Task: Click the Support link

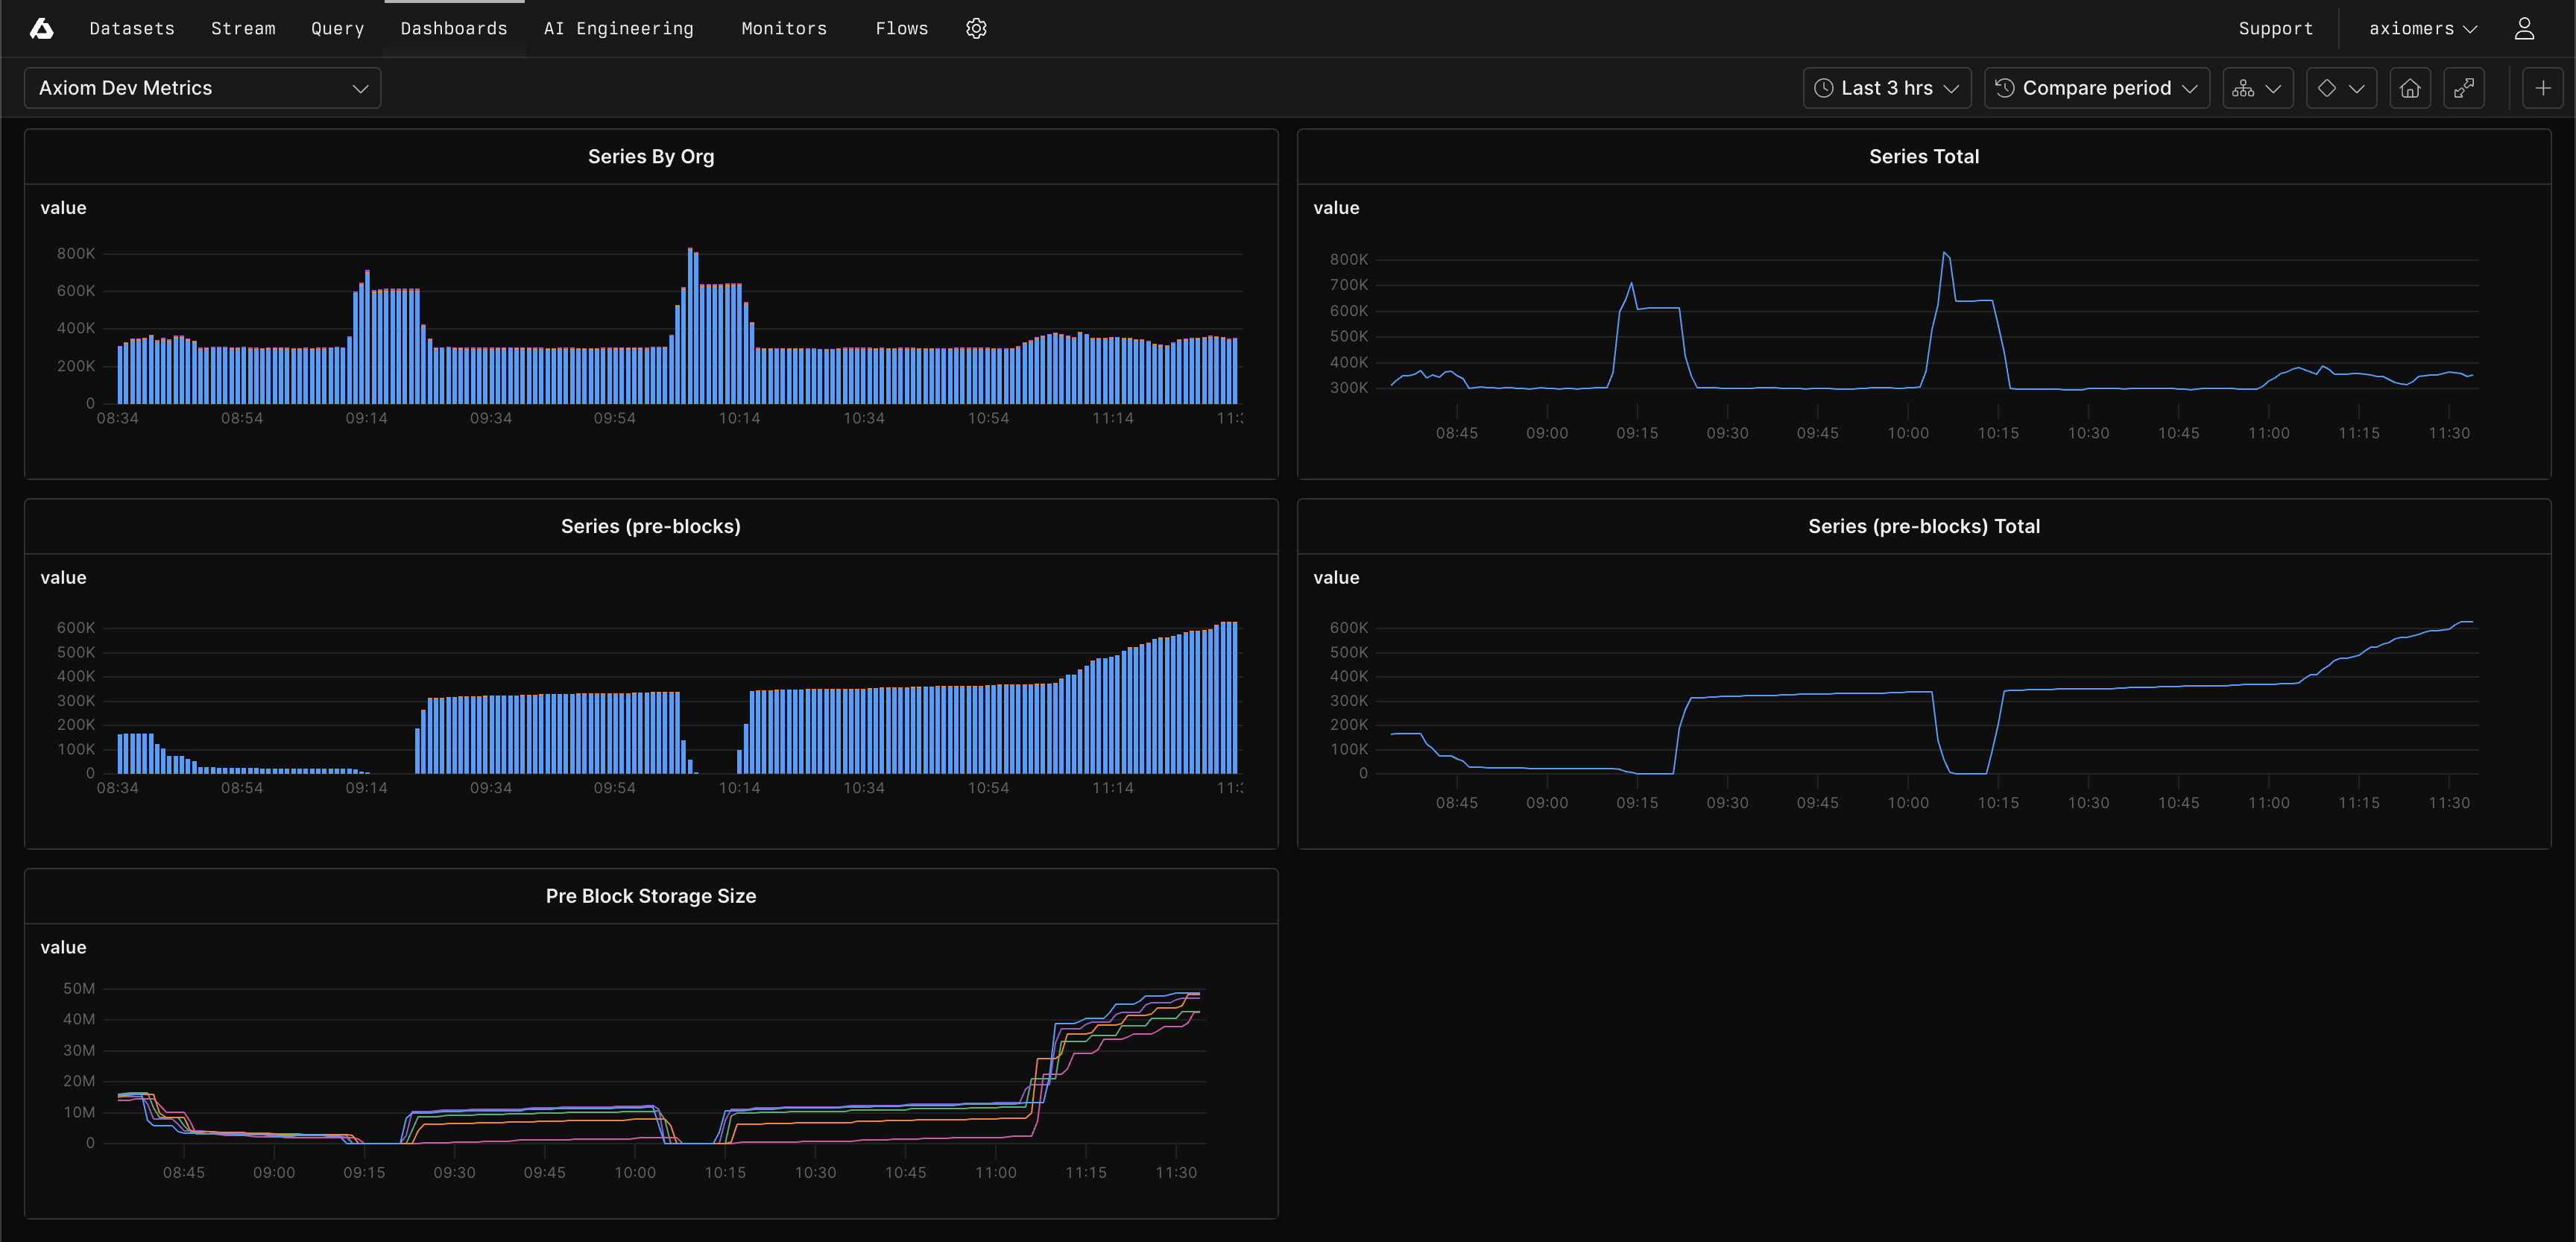Action: click(x=2276, y=28)
